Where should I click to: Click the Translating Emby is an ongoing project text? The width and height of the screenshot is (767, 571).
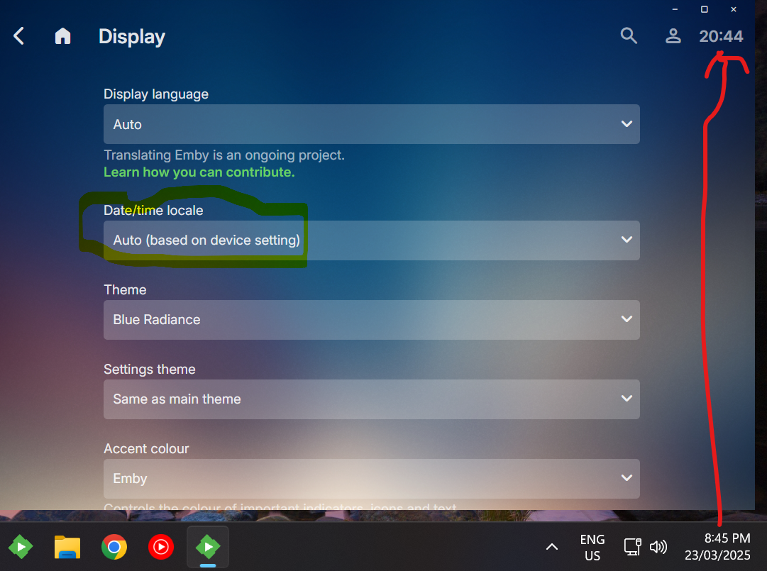click(x=224, y=155)
